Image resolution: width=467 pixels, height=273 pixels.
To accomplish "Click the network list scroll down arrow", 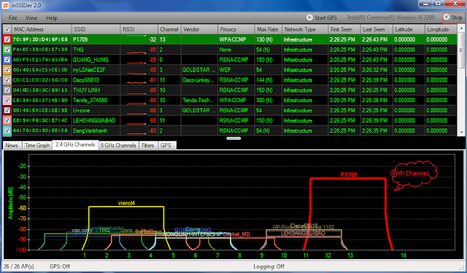I will pos(461,132).
